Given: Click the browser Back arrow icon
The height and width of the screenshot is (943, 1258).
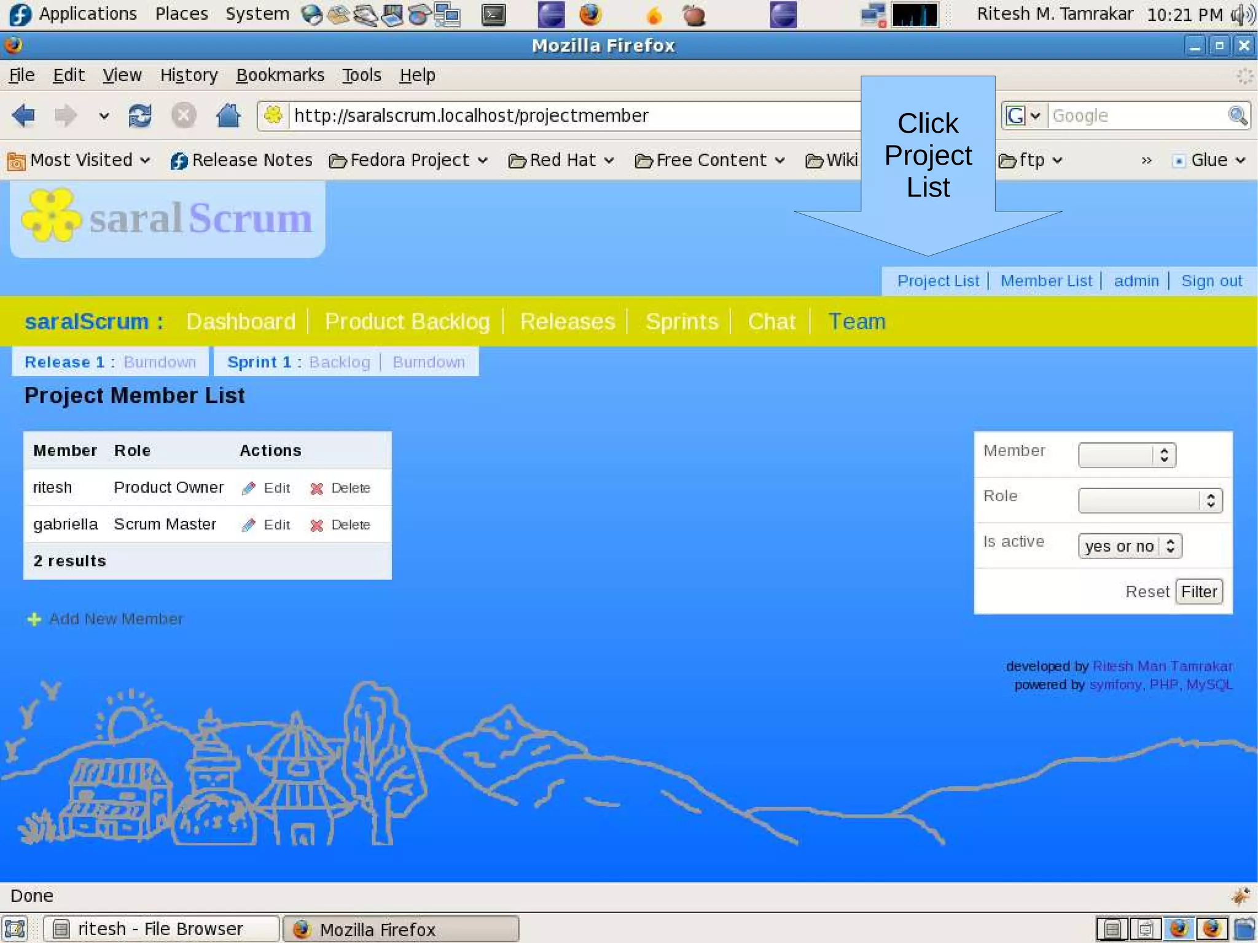Looking at the screenshot, I should click(x=23, y=115).
